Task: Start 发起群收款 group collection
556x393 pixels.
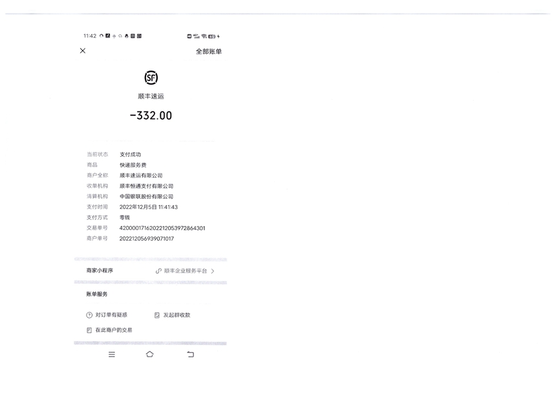Action: tap(173, 315)
